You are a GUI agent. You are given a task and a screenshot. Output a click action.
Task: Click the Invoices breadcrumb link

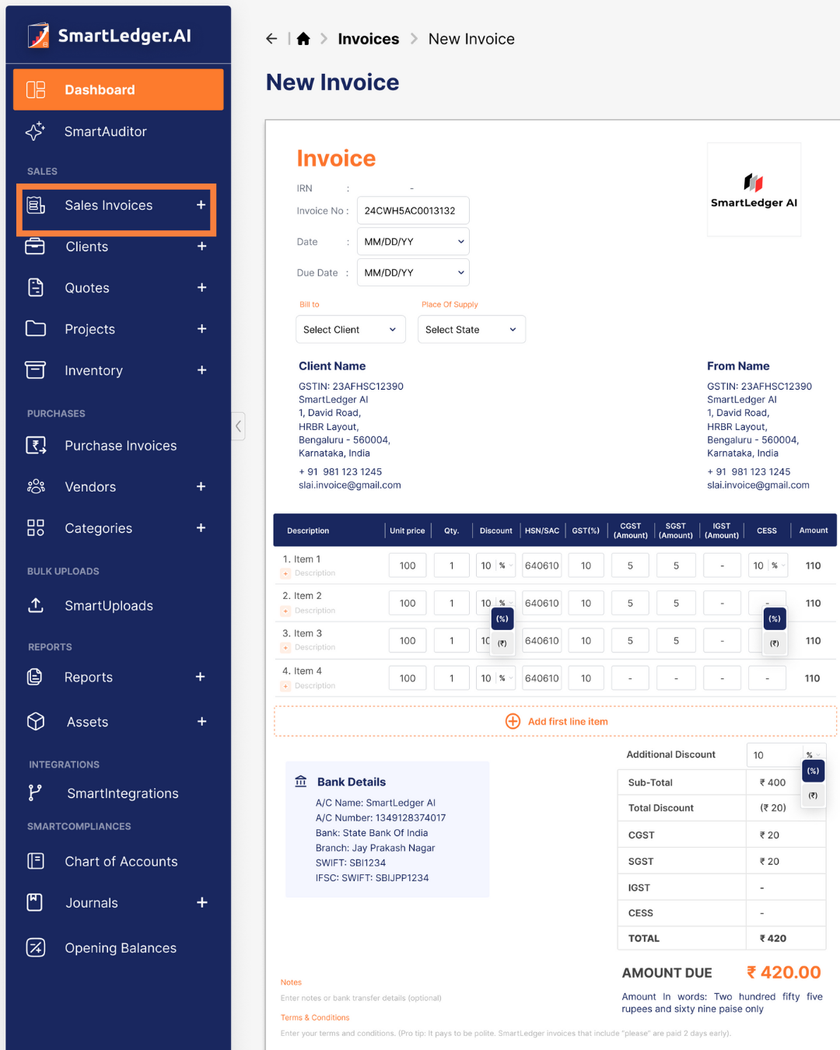368,39
